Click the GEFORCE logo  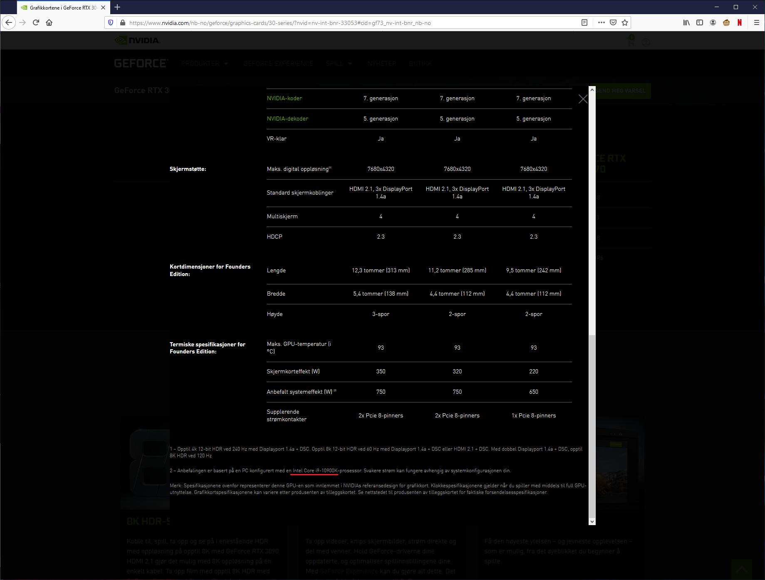click(141, 63)
